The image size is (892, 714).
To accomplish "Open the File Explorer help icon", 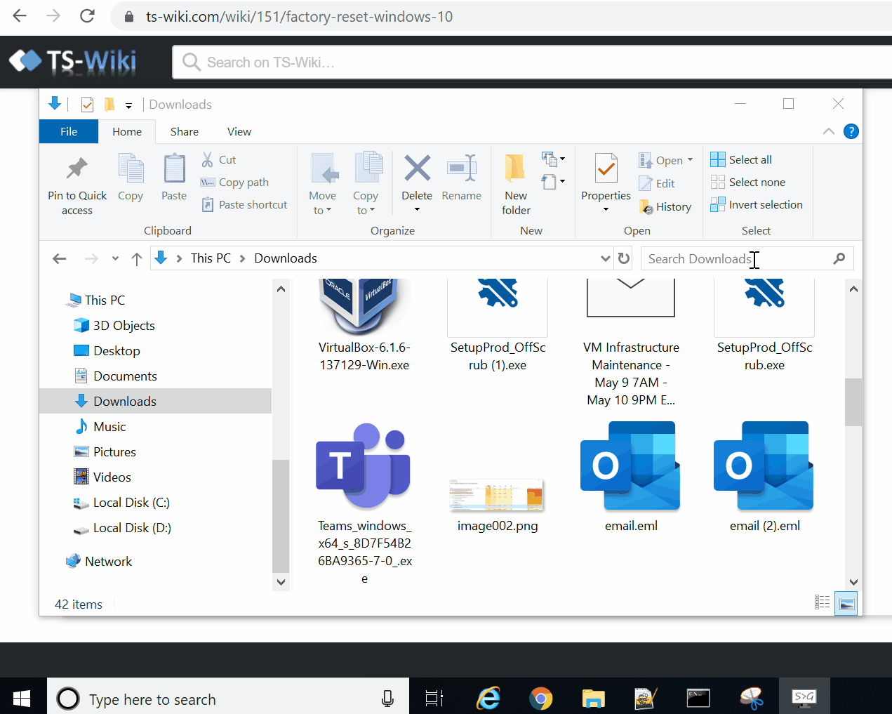I will (851, 131).
